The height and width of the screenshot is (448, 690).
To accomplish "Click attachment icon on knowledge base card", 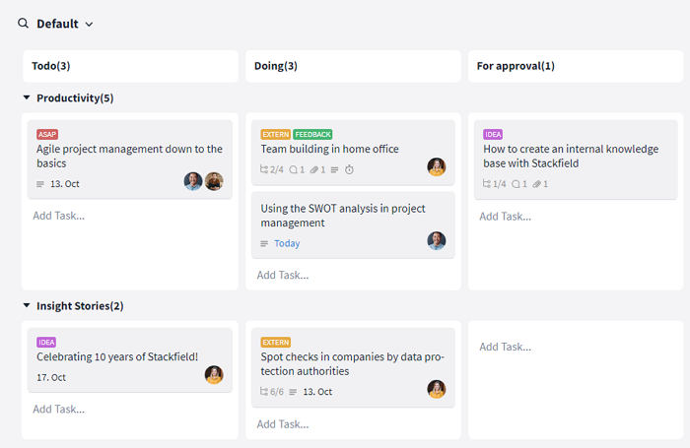I will pyautogui.click(x=536, y=184).
